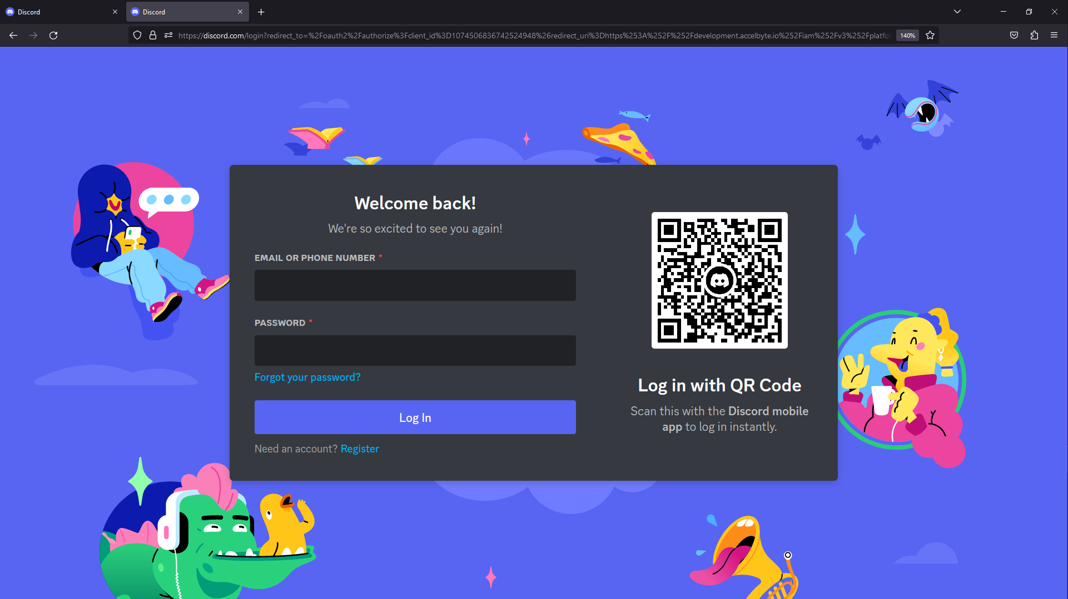Click the 'Need an account?' text

[296, 449]
